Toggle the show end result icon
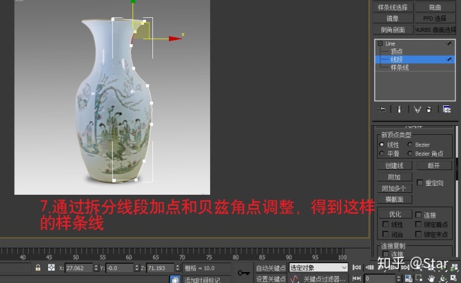Viewport: 461px width, 283px height. tap(399, 109)
